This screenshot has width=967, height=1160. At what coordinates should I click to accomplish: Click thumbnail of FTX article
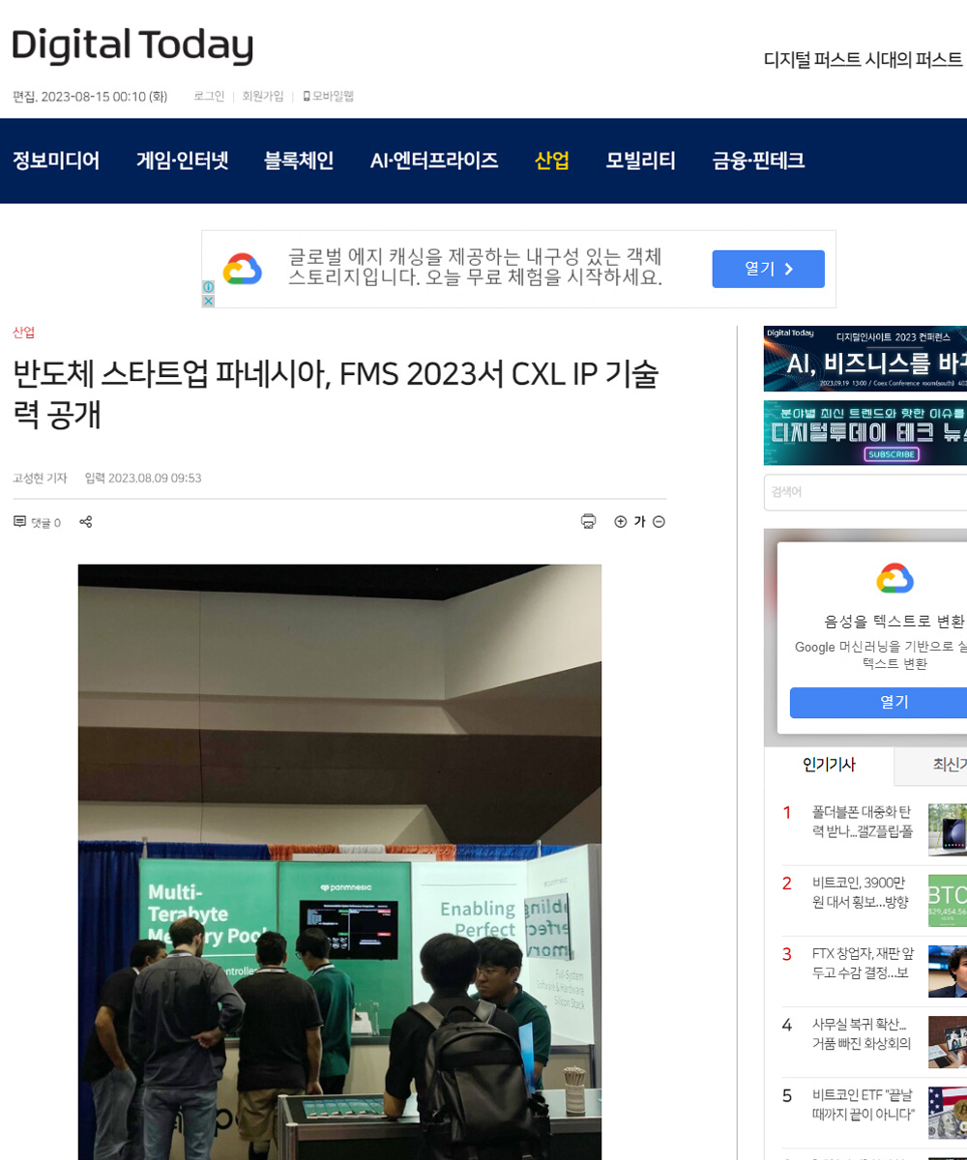(948, 971)
